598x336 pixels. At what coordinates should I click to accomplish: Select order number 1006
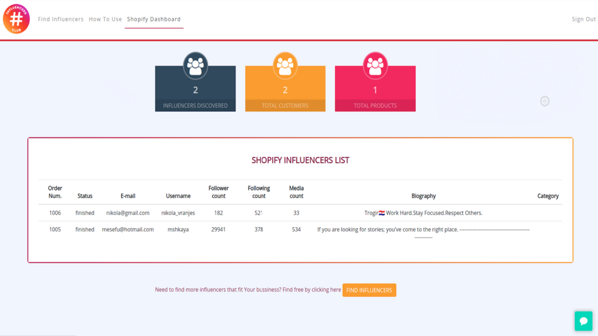pyautogui.click(x=55, y=213)
